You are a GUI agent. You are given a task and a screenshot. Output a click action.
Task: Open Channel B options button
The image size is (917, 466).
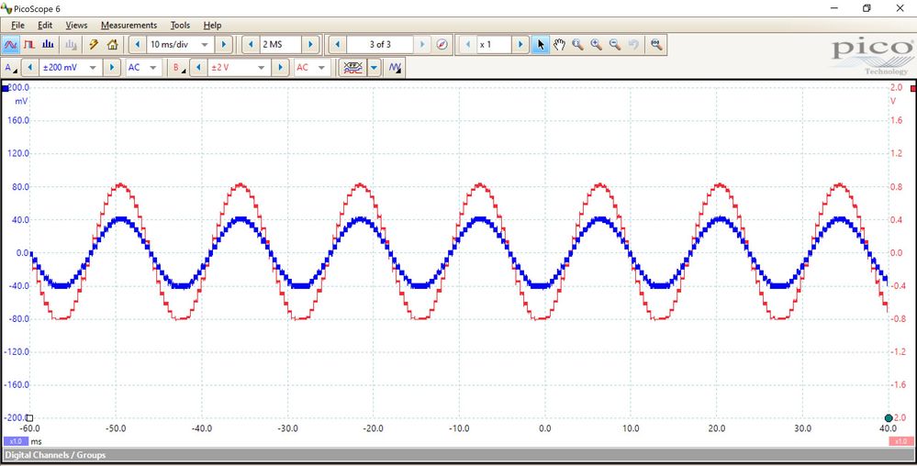[177, 68]
